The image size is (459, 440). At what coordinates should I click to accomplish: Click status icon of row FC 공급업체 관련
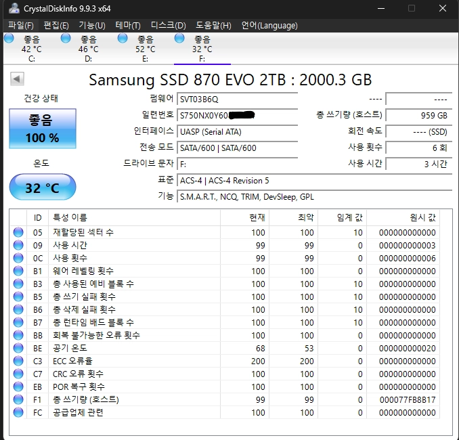[x=18, y=412]
